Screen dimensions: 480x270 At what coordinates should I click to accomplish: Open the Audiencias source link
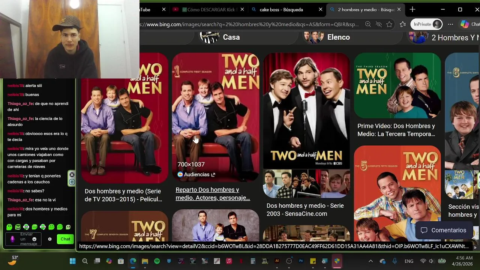196,174
